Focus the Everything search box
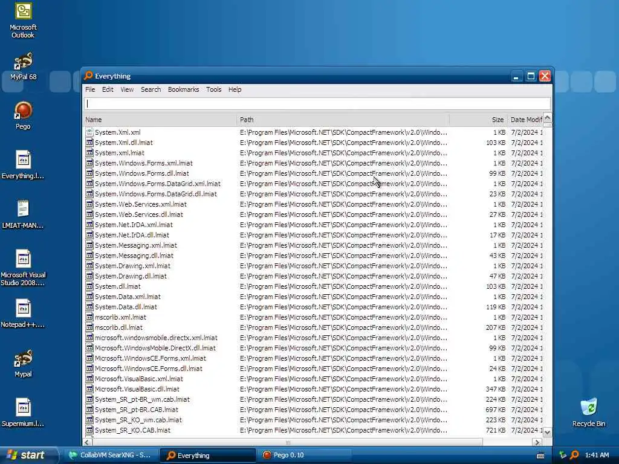The width and height of the screenshot is (619, 464). coord(317,103)
